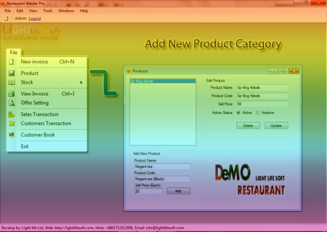Click the View Invoice printer icon
Viewport: 327px width, 232px height.
(x=12, y=94)
